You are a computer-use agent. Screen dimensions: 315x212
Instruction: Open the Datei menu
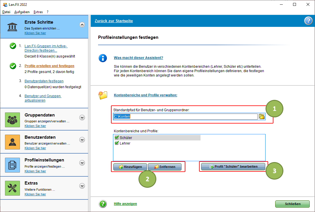[x=6, y=12]
